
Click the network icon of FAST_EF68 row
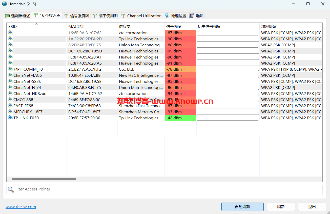tap(10, 105)
